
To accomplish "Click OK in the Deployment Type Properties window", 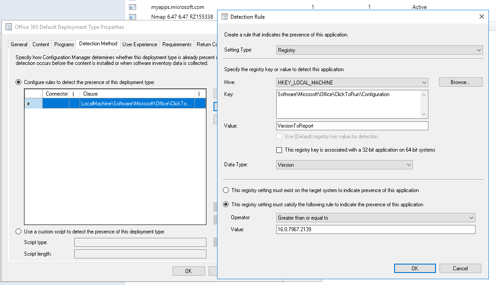I will [x=189, y=271].
